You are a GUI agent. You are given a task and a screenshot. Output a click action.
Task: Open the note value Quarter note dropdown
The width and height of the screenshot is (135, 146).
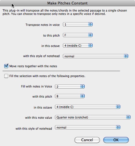[93, 117]
